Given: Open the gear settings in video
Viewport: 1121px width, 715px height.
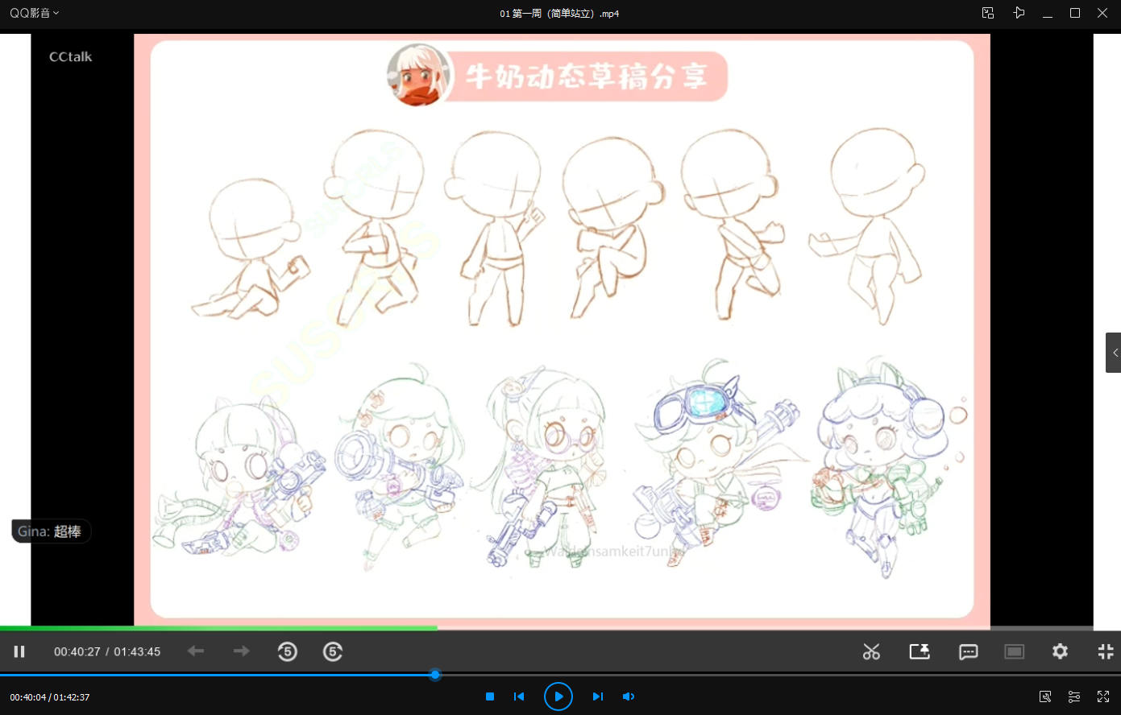Looking at the screenshot, I should coord(1060,651).
